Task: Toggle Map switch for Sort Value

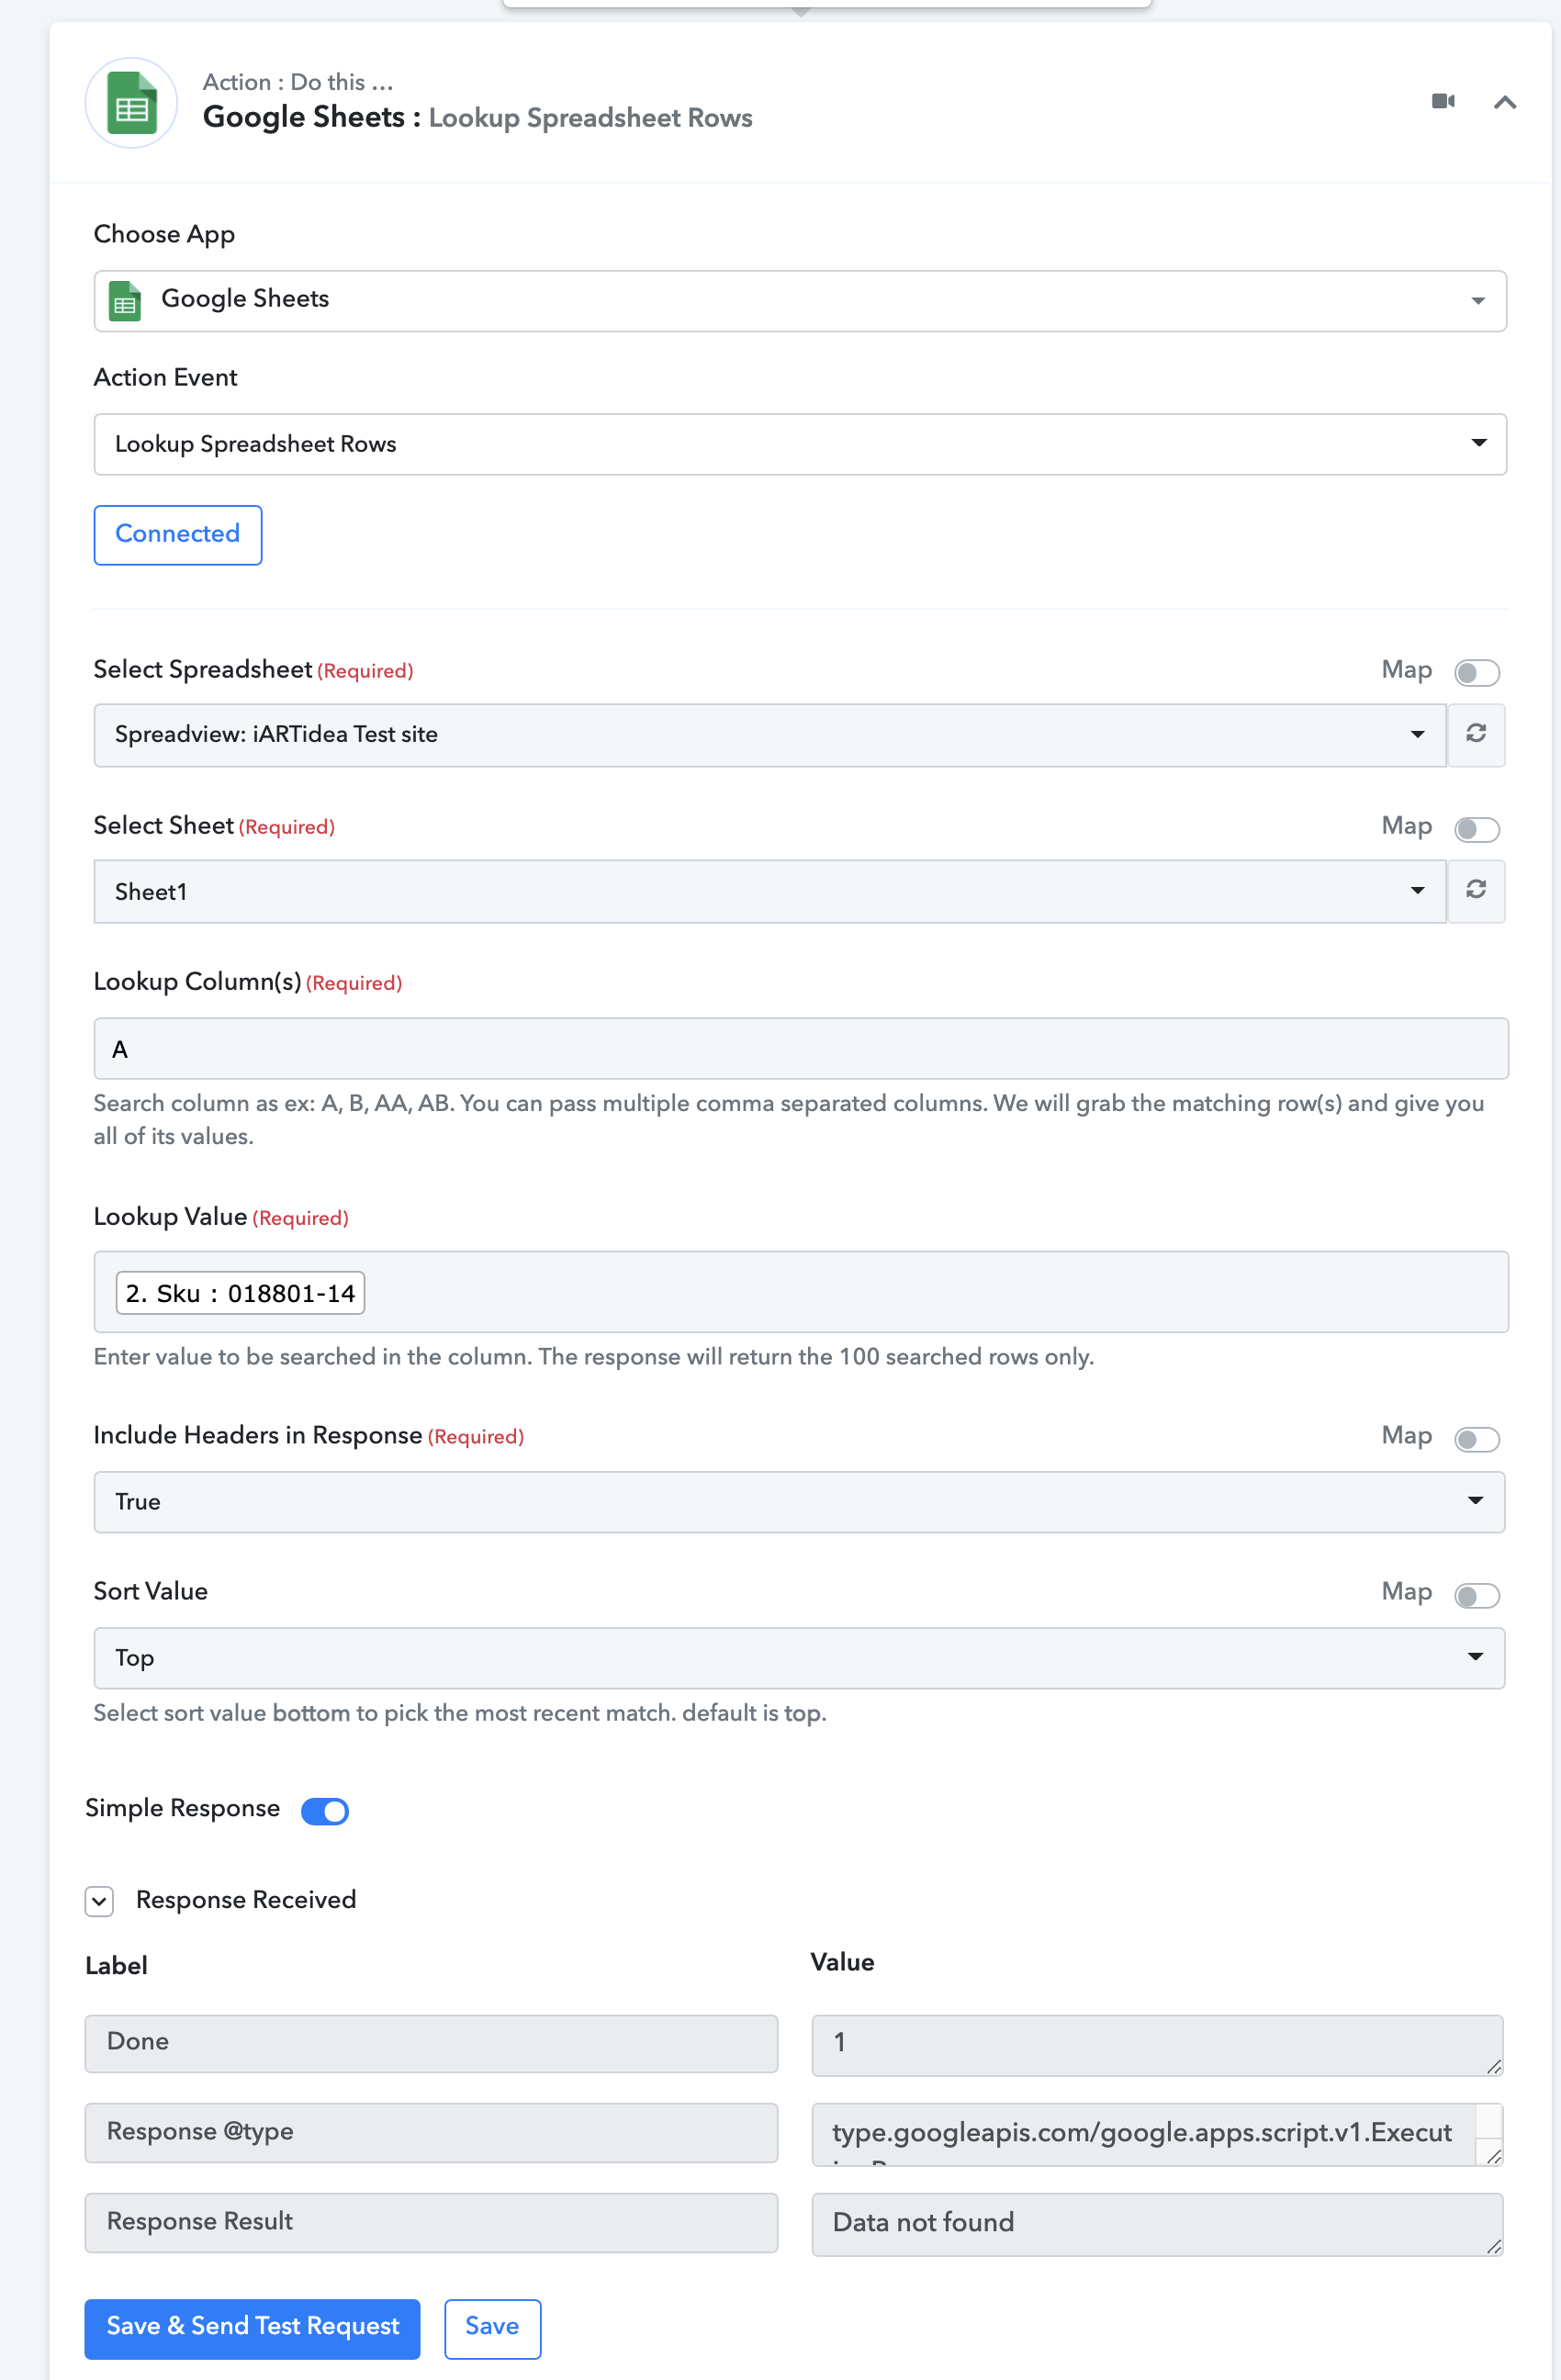Action: coord(1476,1594)
